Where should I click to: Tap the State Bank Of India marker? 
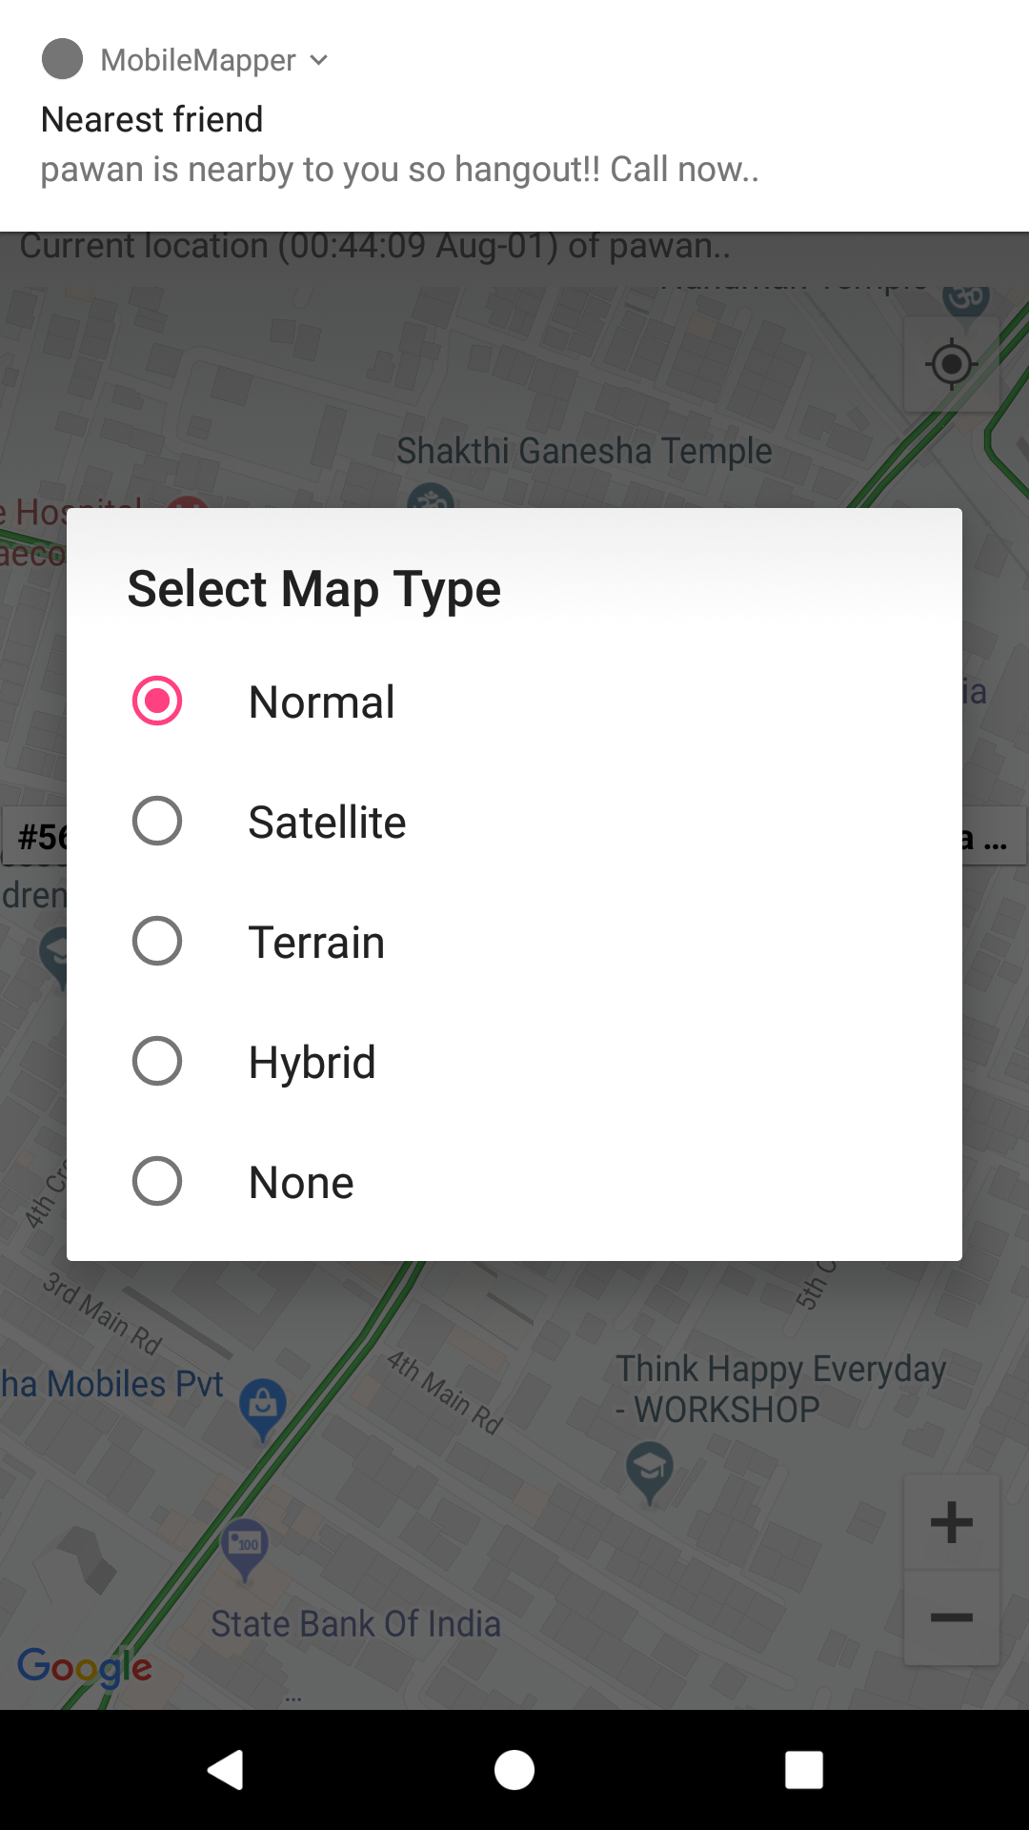point(355,1623)
